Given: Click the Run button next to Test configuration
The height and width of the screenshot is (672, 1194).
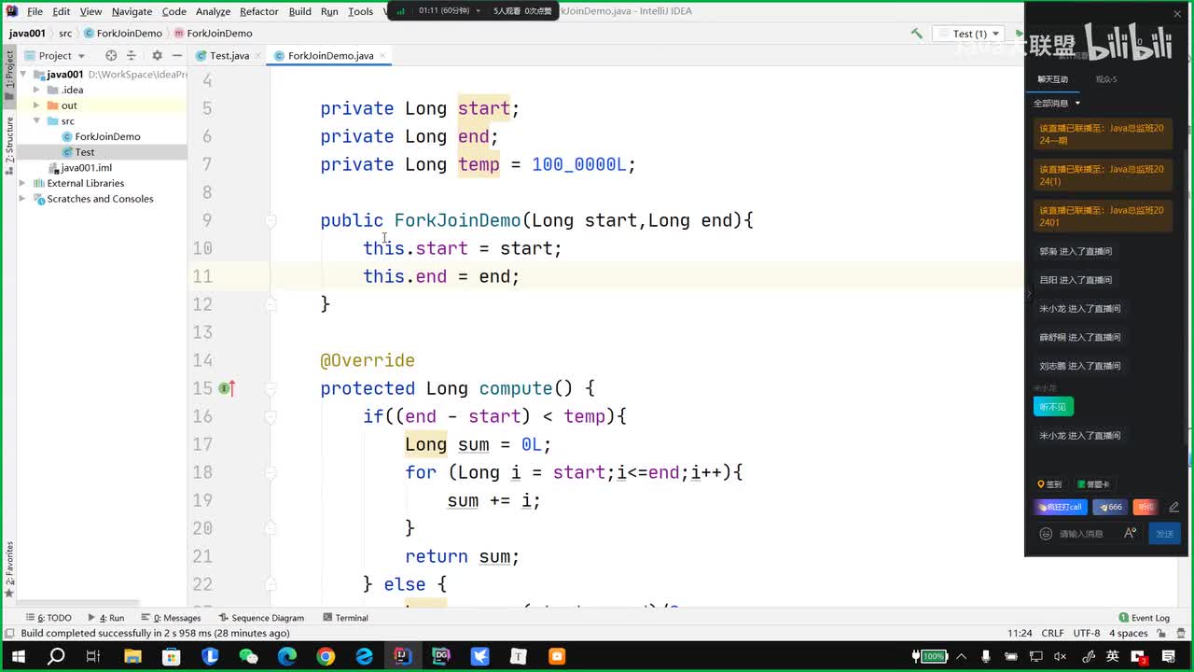Looking at the screenshot, I should pyautogui.click(x=1020, y=34).
